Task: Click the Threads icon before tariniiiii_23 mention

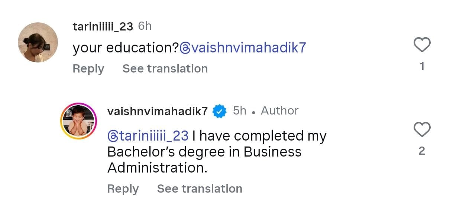Action: (x=112, y=136)
